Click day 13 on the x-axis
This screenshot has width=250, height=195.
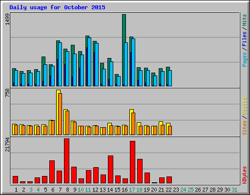click(103, 190)
